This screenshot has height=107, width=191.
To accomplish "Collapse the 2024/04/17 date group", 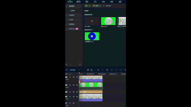I will [93, 30].
